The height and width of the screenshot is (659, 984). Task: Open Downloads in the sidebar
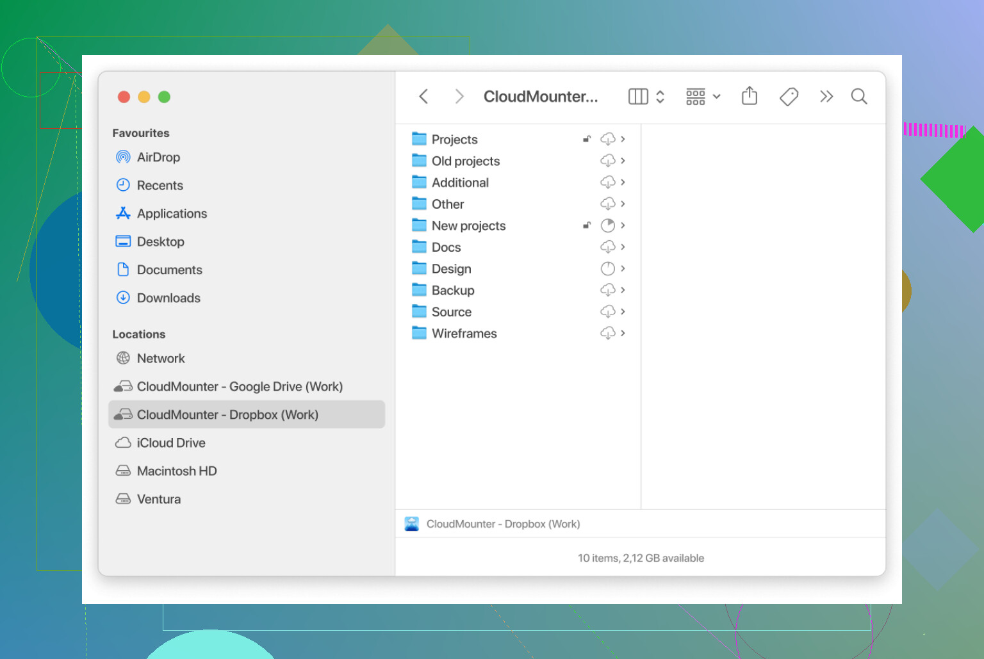pyautogui.click(x=247, y=298)
